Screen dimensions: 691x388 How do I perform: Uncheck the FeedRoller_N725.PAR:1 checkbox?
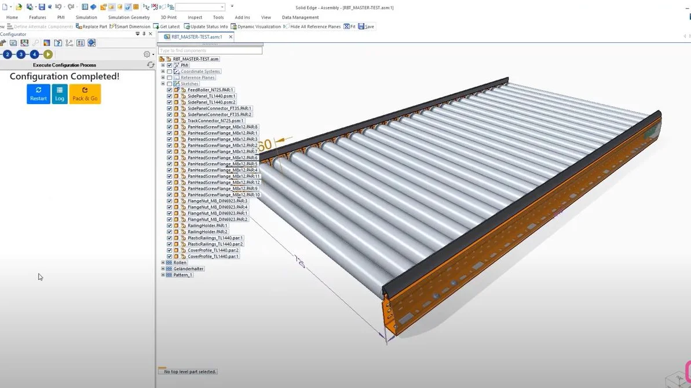point(170,90)
